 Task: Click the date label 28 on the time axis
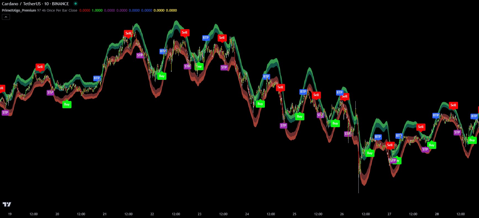click(x=437, y=214)
